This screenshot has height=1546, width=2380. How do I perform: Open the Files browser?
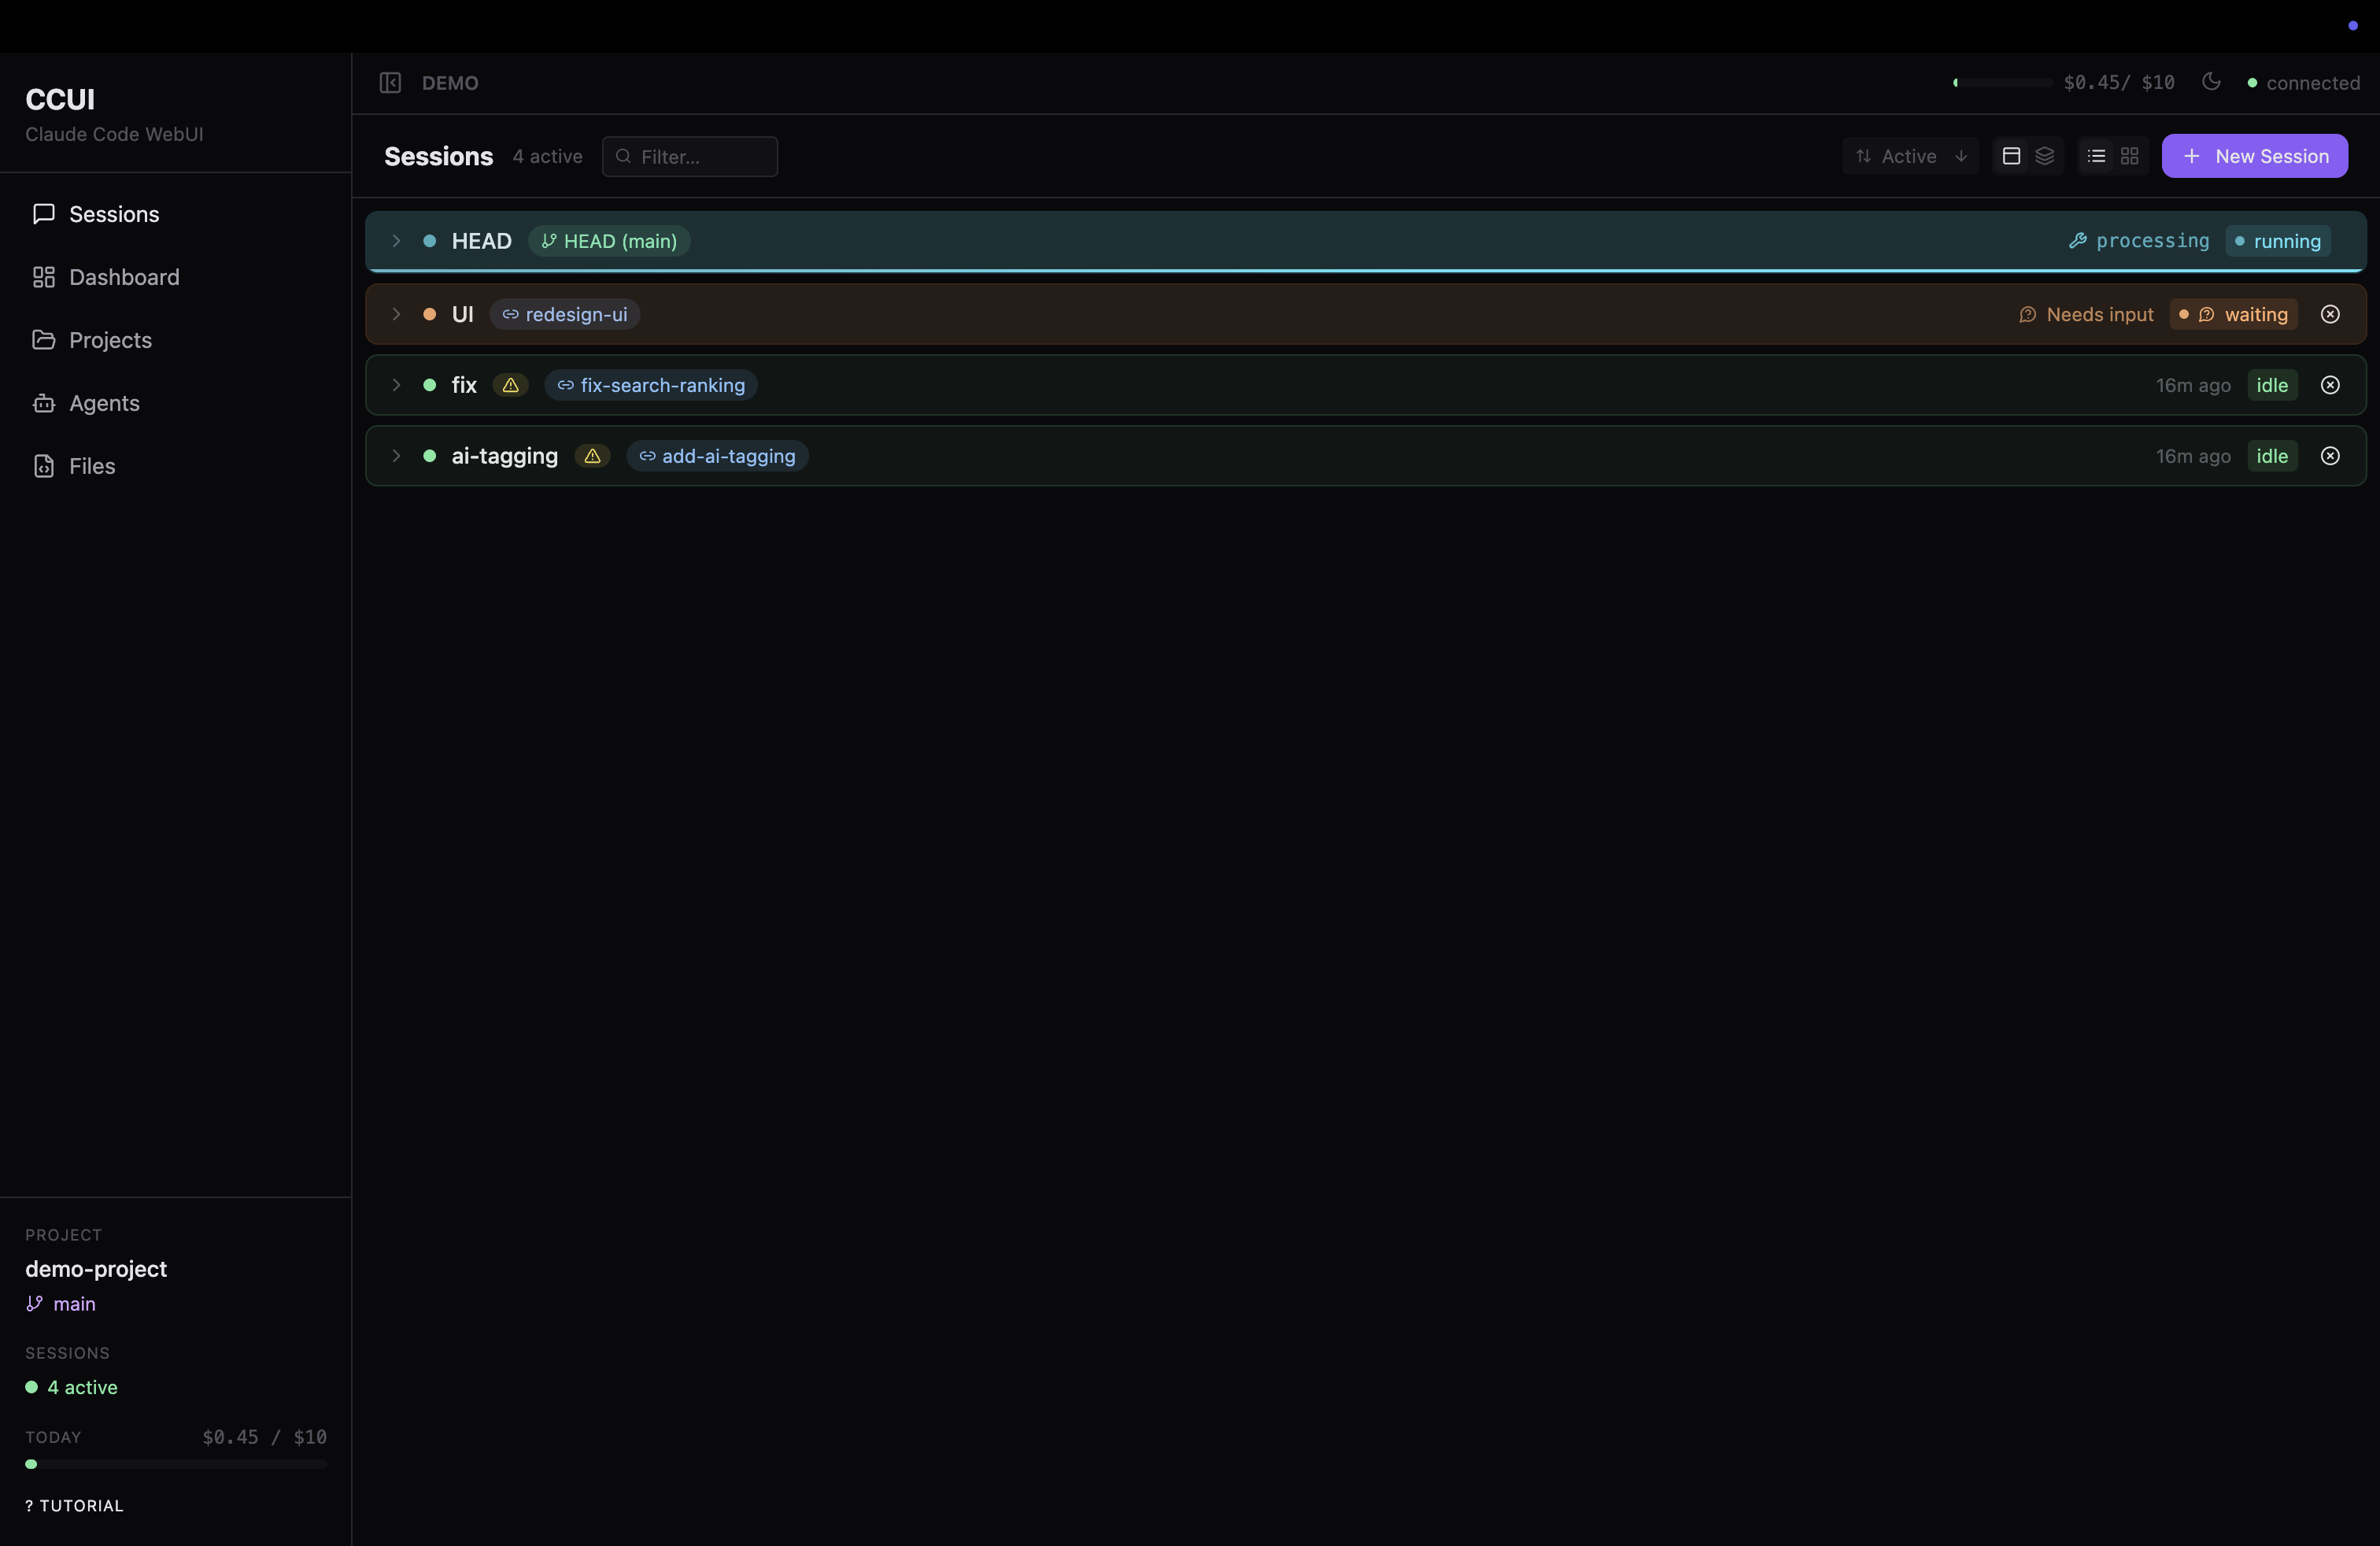[92, 465]
